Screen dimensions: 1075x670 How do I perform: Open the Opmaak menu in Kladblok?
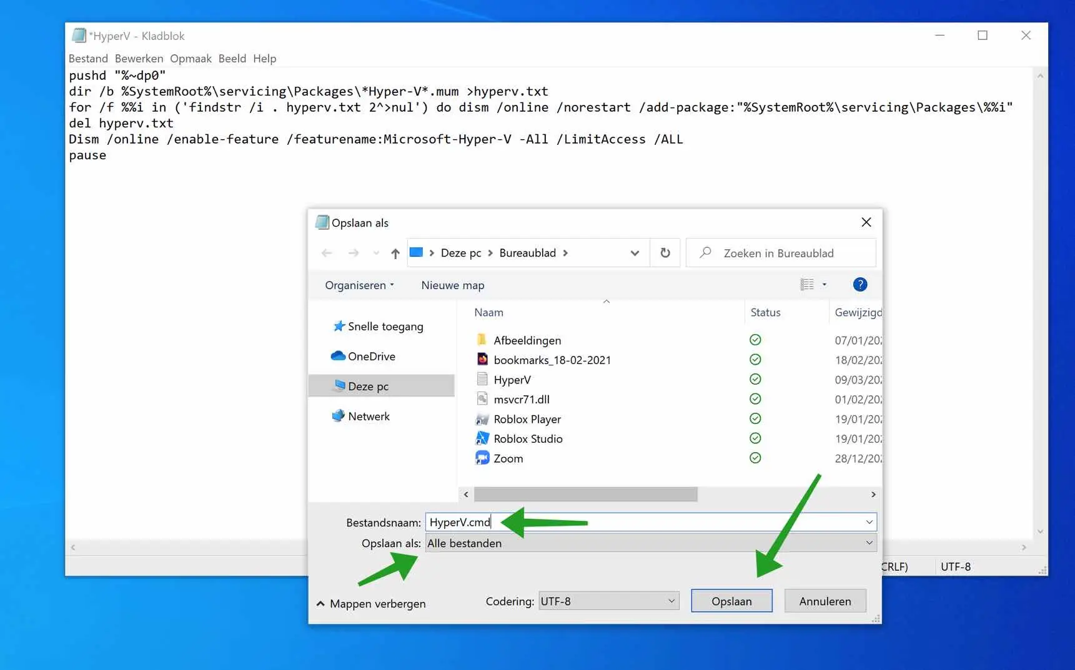pyautogui.click(x=191, y=59)
